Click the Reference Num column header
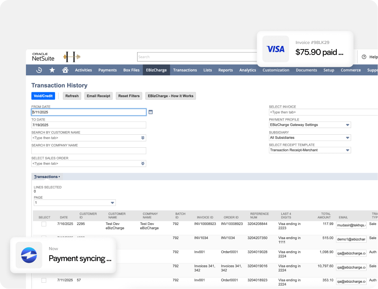The image size is (378, 289). pyautogui.click(x=259, y=216)
